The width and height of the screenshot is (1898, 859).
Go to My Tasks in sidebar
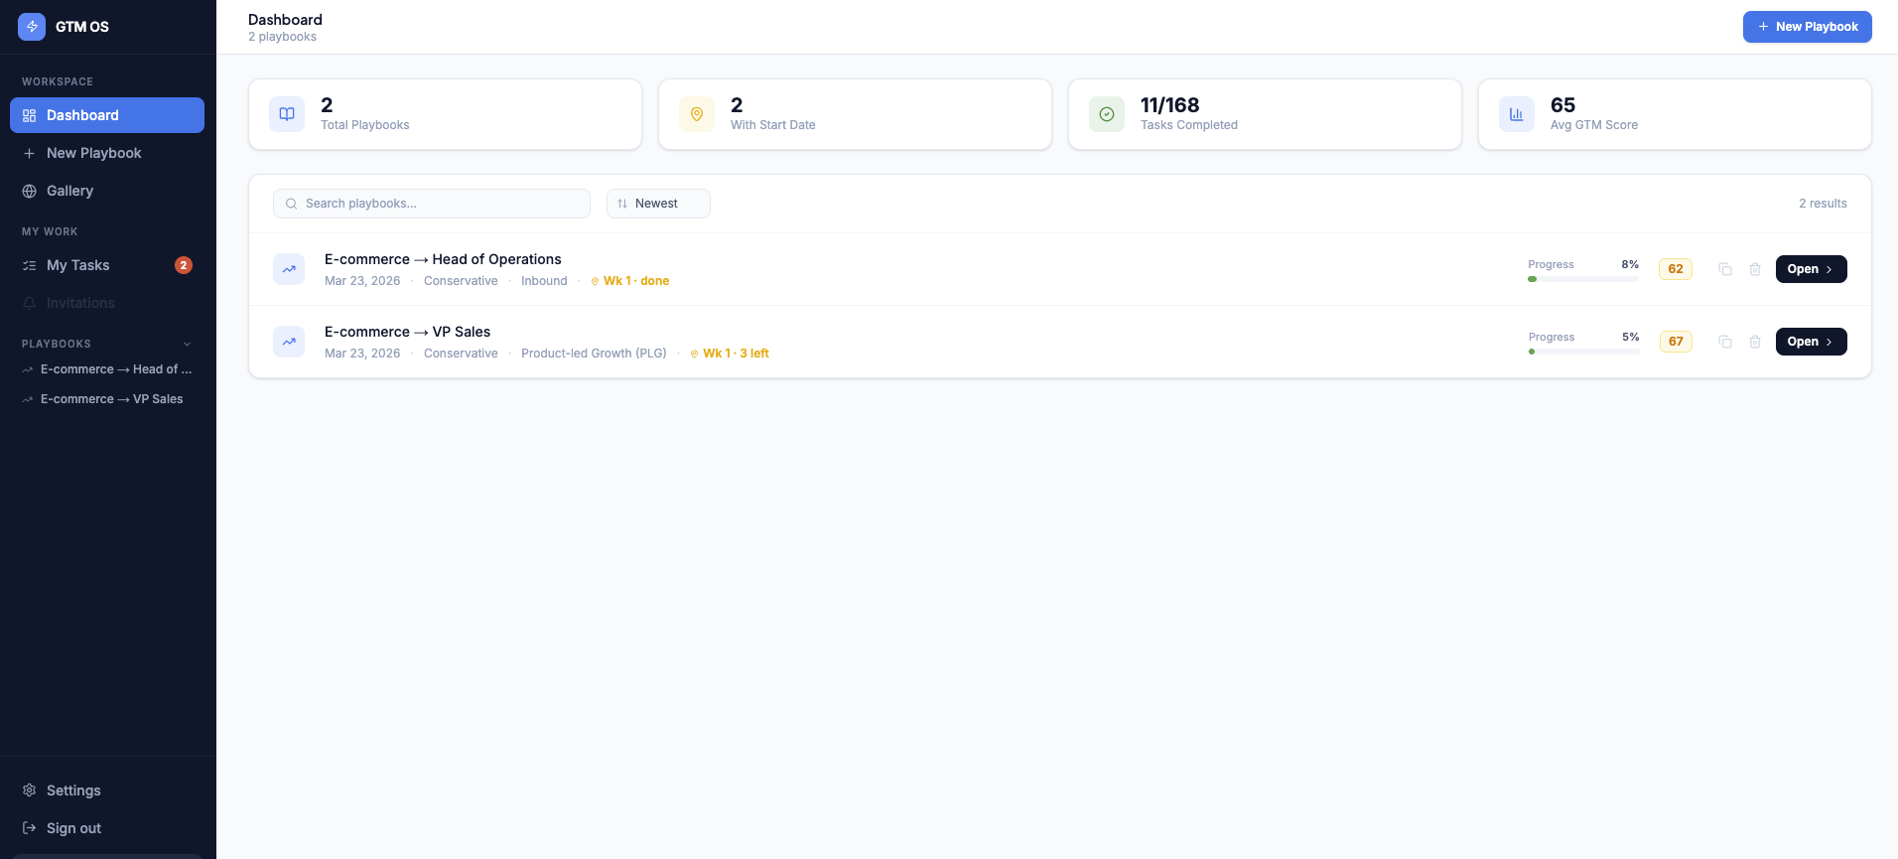(107, 265)
